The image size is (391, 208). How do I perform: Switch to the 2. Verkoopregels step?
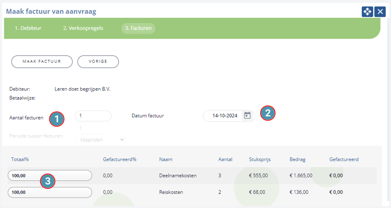pyautogui.click(x=83, y=28)
